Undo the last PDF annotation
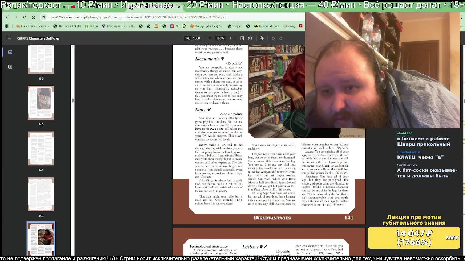This screenshot has width=465, height=261. pyautogui.click(x=273, y=38)
